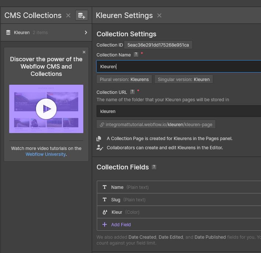Click the Collection ID value box
The image size is (261, 253).
[158, 45]
